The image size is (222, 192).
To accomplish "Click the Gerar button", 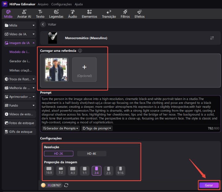I will click(209, 185).
